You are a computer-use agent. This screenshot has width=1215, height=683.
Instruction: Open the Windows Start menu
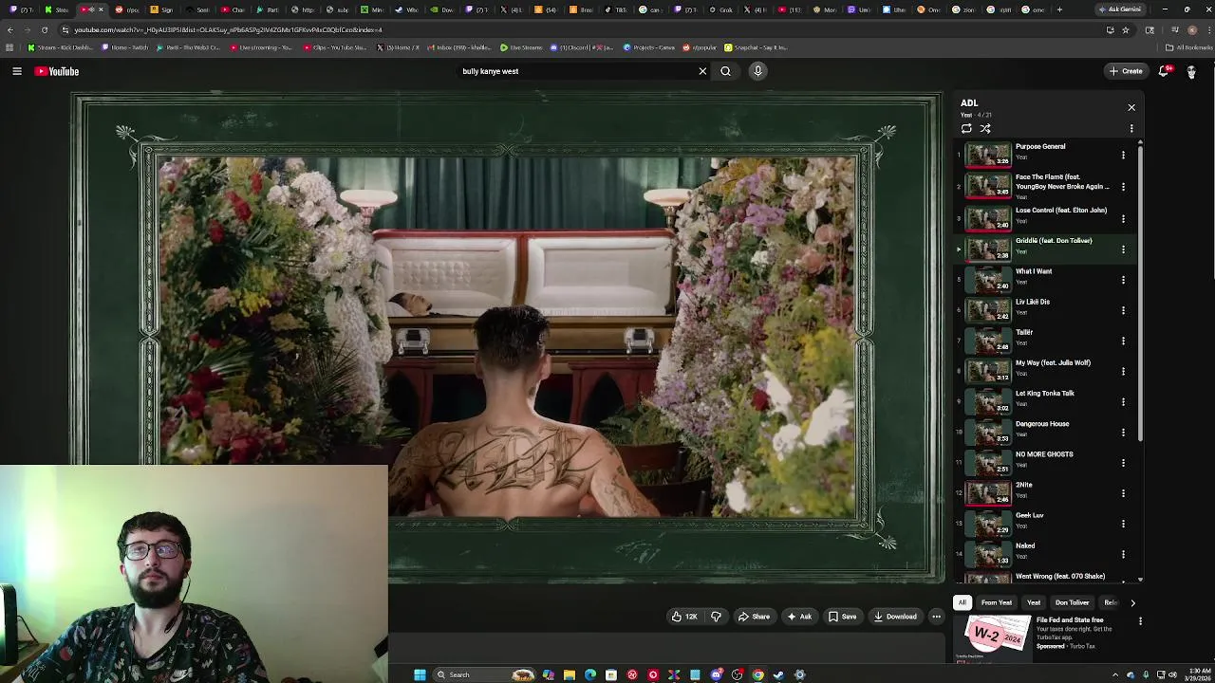pos(420,674)
